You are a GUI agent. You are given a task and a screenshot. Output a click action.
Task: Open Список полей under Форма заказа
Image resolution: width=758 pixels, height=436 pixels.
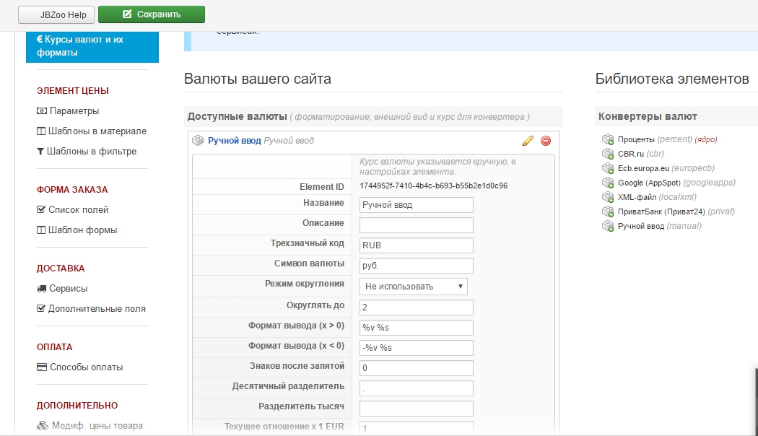[78, 210]
